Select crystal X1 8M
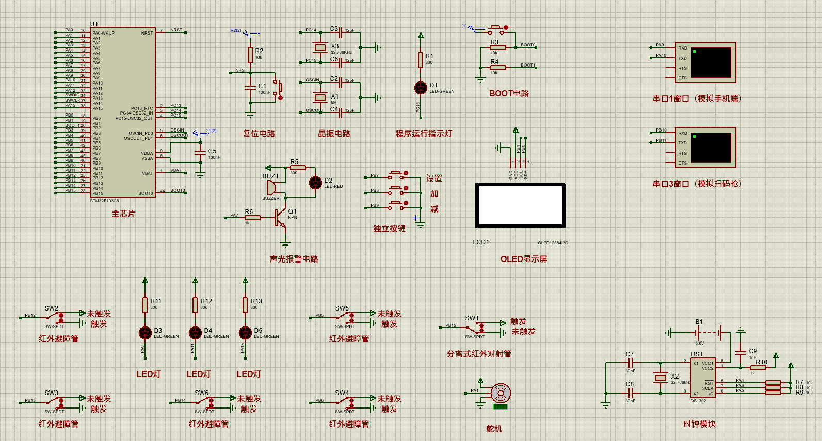 coord(320,97)
